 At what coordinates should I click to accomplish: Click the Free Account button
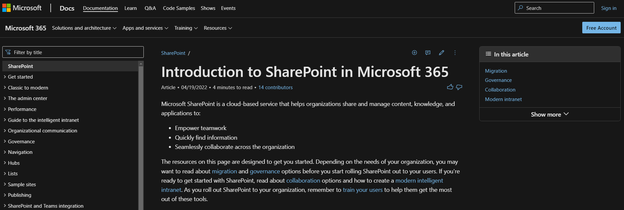[x=601, y=28]
